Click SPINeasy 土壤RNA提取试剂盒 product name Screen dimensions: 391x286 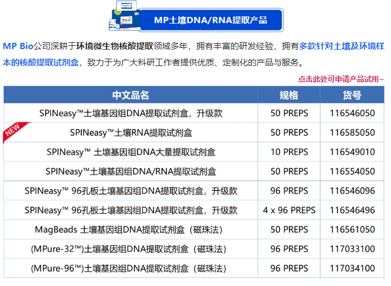[131, 133]
